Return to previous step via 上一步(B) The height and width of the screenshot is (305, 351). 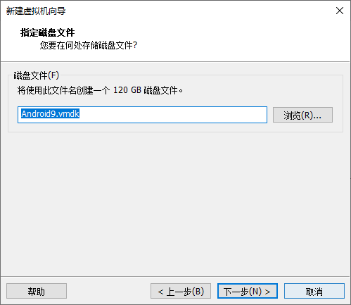tap(181, 291)
